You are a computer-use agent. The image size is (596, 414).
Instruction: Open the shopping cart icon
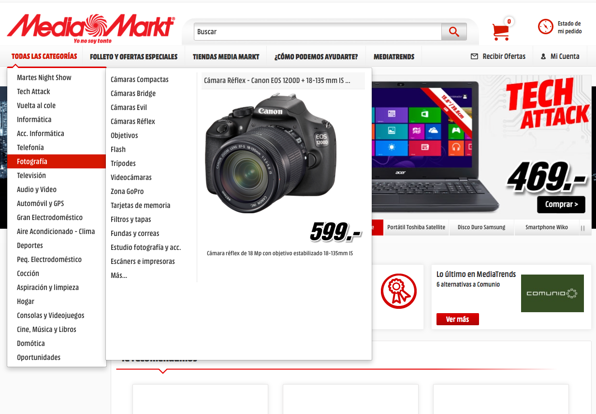(x=501, y=32)
